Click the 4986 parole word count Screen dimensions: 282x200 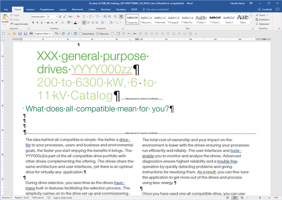point(38,198)
